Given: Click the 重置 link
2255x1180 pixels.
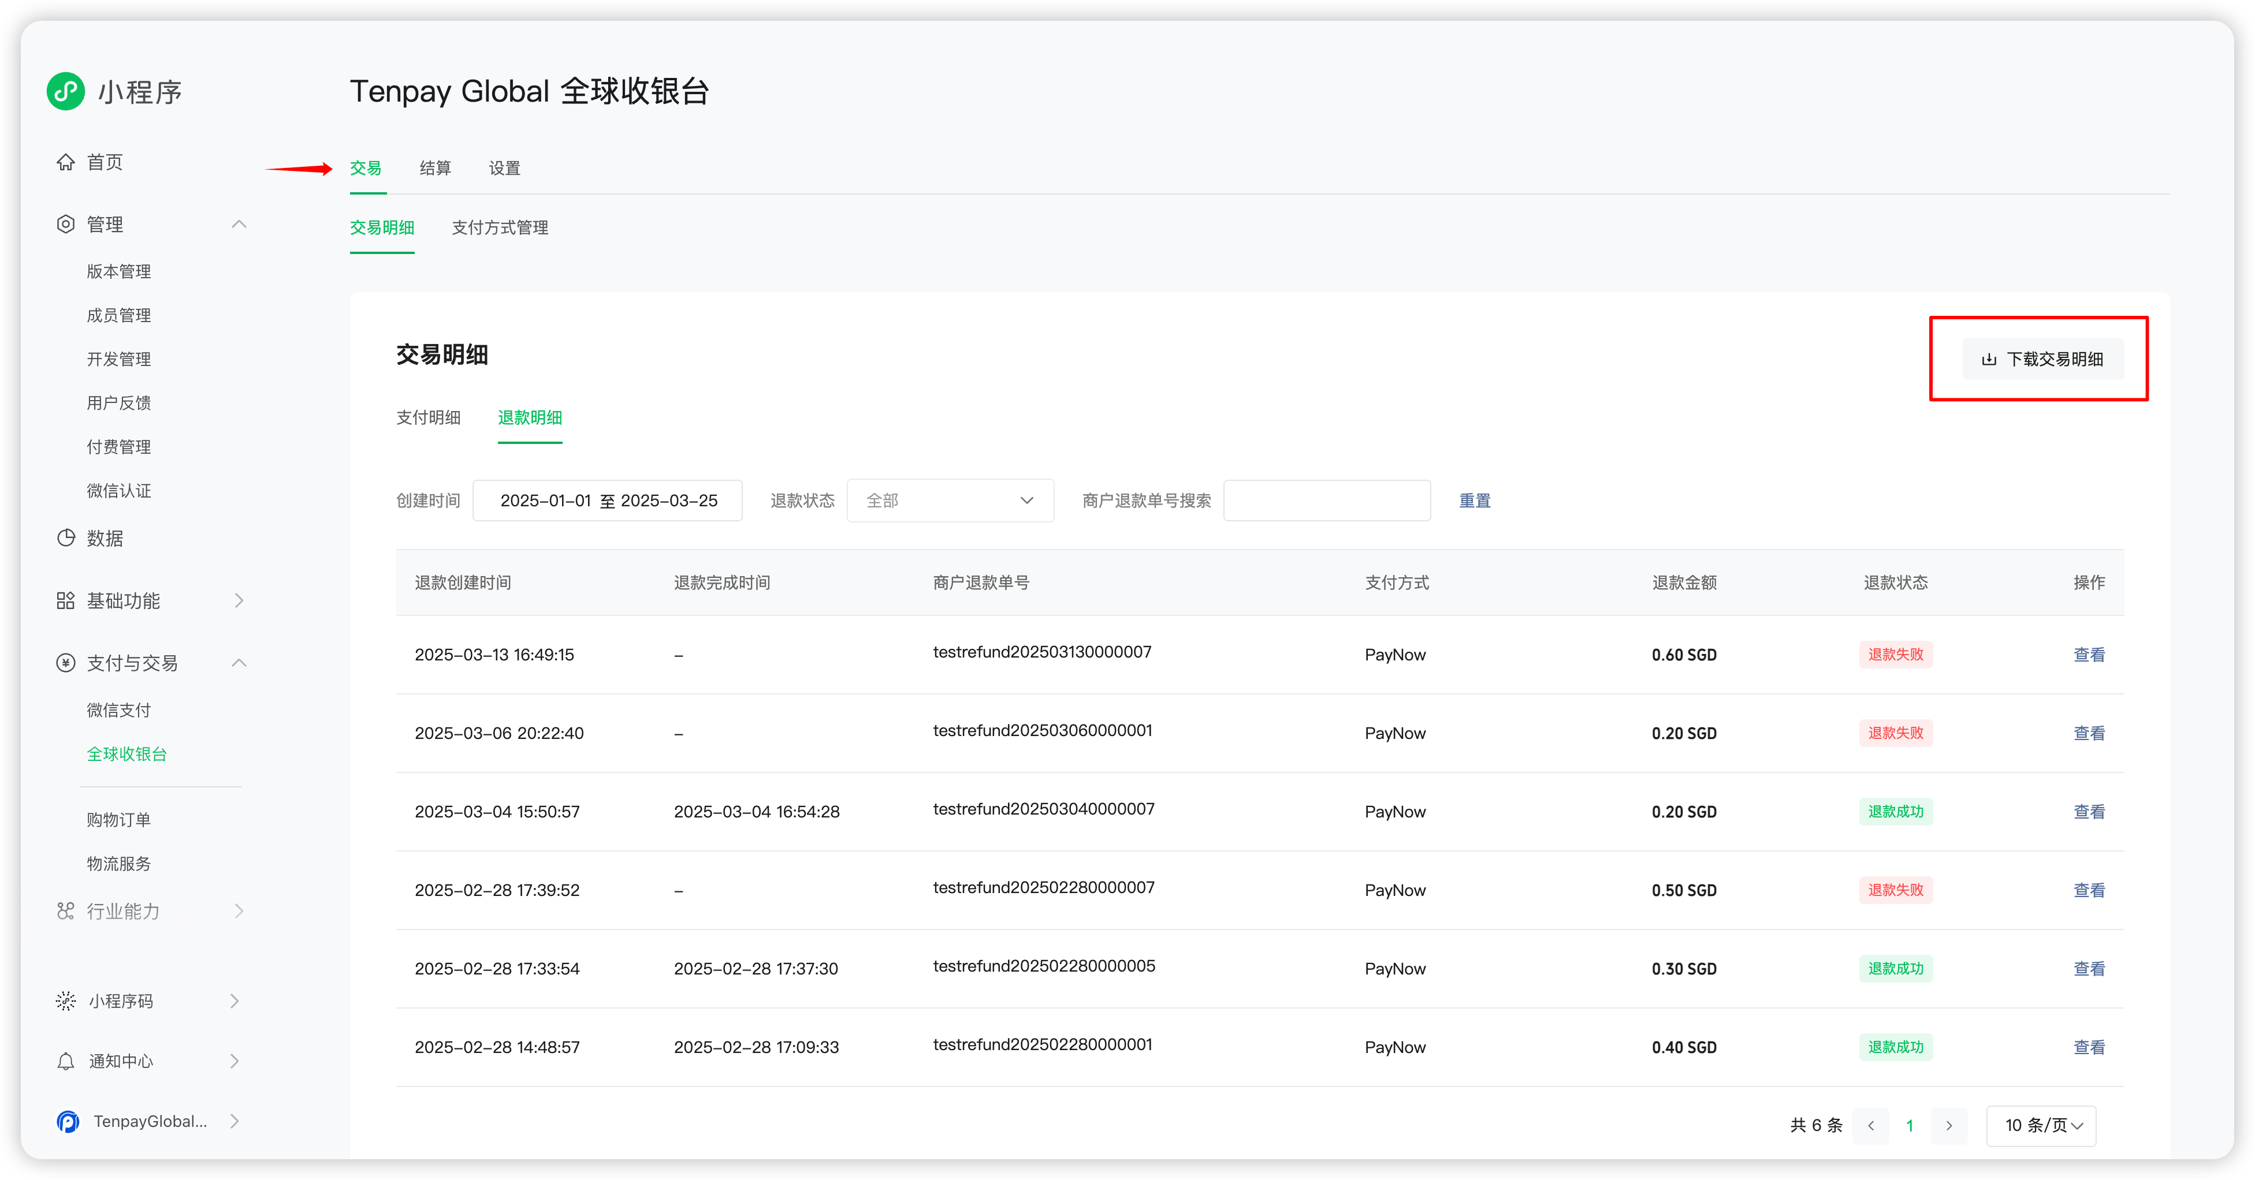Looking at the screenshot, I should click(x=1474, y=501).
